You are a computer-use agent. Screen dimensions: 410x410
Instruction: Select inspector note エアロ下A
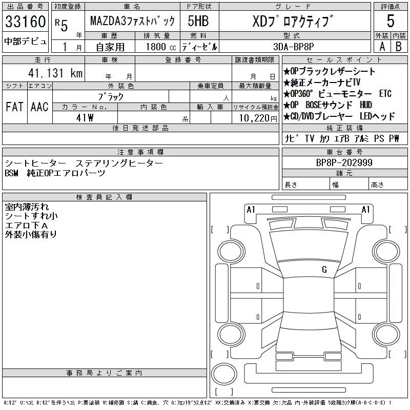(x=27, y=225)
